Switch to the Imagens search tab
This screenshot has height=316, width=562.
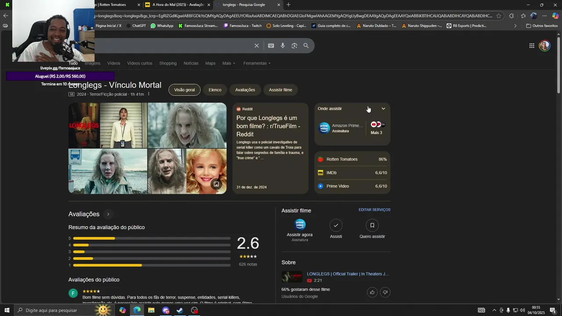tap(93, 63)
